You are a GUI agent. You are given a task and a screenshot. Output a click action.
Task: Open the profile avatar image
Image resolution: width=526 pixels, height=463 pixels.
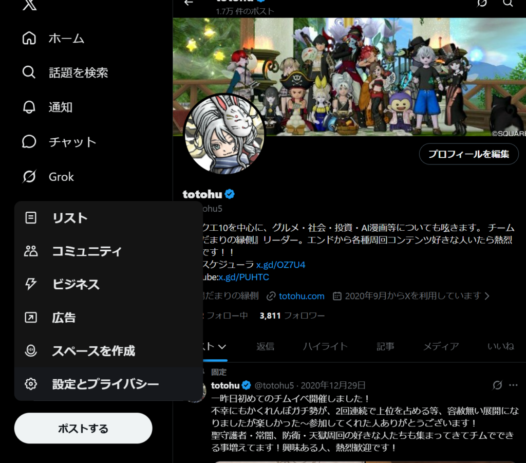(x=224, y=134)
